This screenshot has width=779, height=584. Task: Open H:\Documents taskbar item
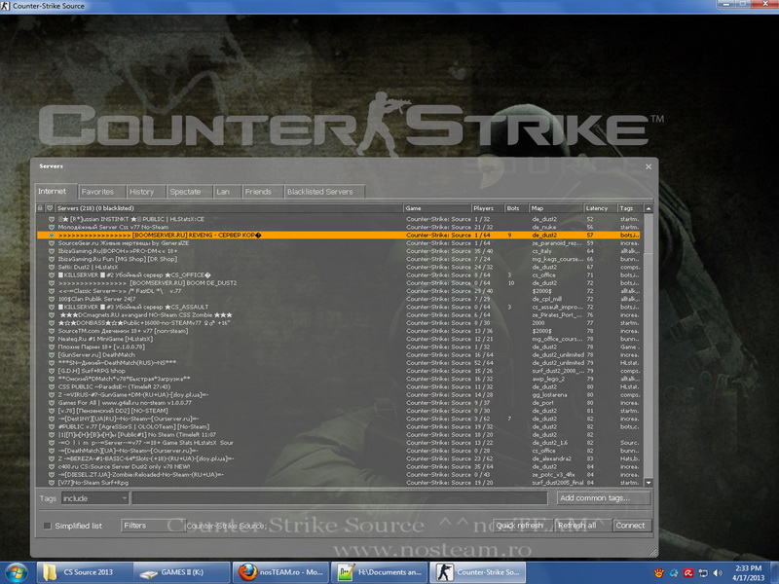(x=379, y=572)
